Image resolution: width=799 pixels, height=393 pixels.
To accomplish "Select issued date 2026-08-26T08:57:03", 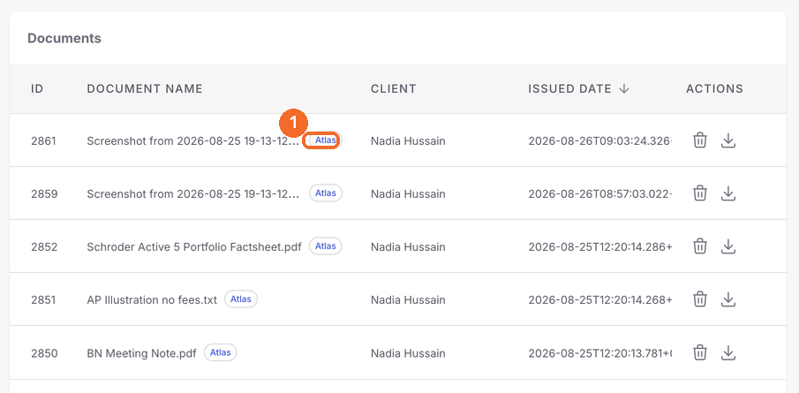I will pyautogui.click(x=599, y=193).
